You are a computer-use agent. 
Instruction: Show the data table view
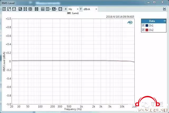pyautogui.click(x=43, y=9)
